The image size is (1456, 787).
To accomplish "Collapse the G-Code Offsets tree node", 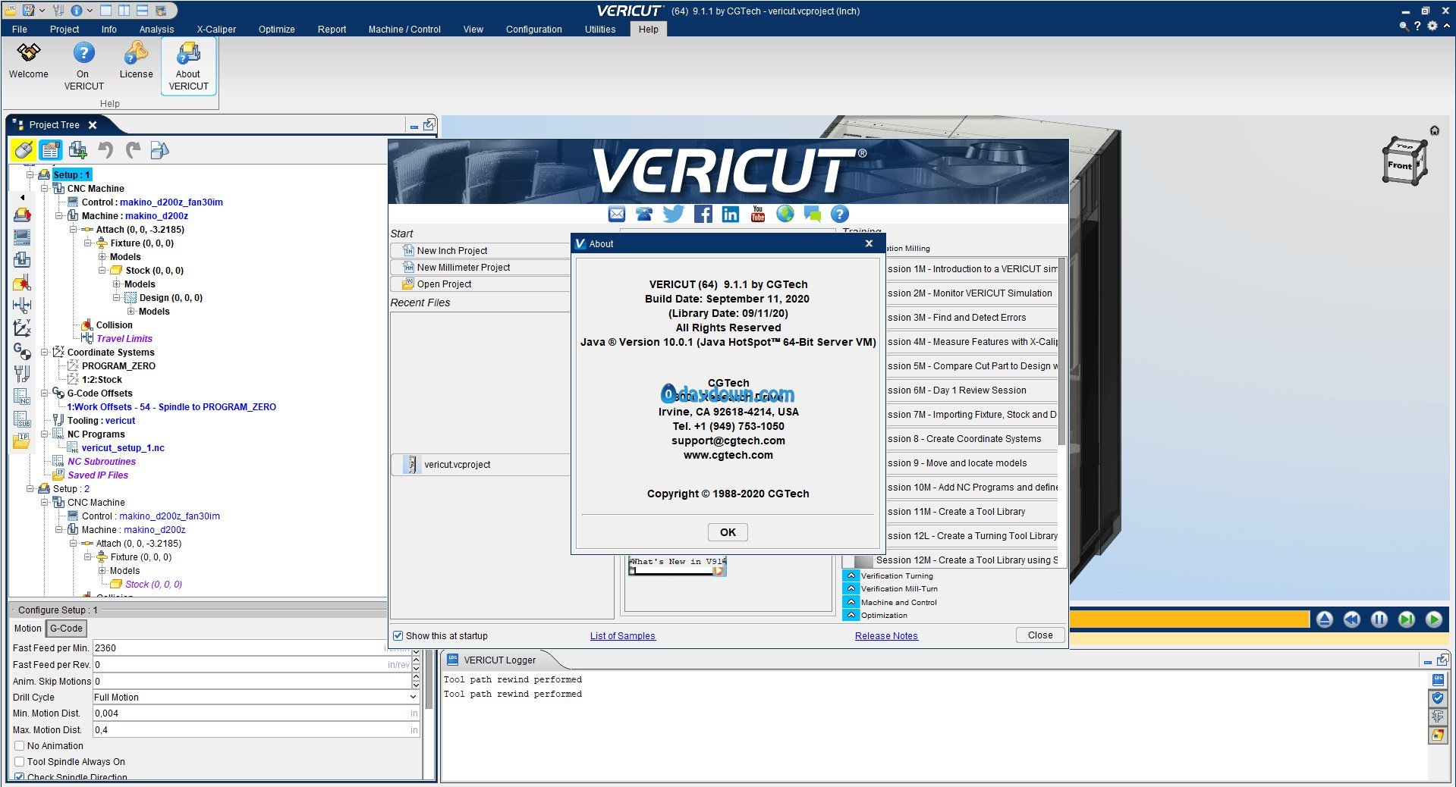I will pos(45,393).
